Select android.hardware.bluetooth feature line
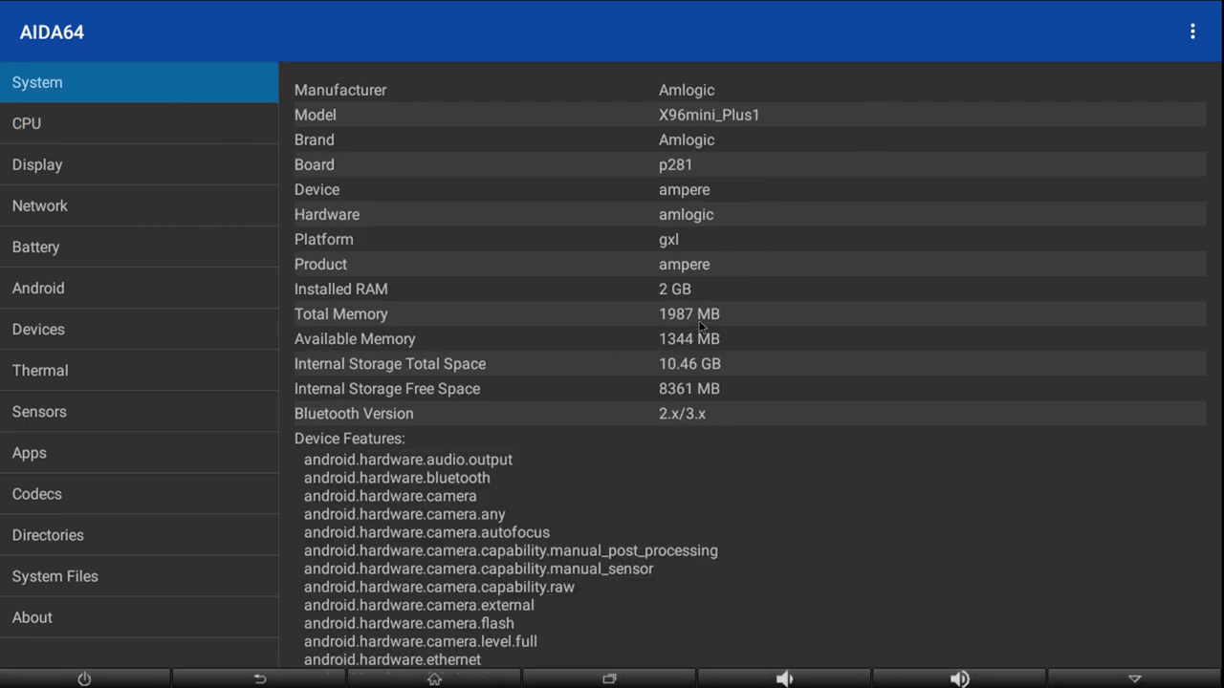1224x688 pixels. pyautogui.click(x=397, y=478)
